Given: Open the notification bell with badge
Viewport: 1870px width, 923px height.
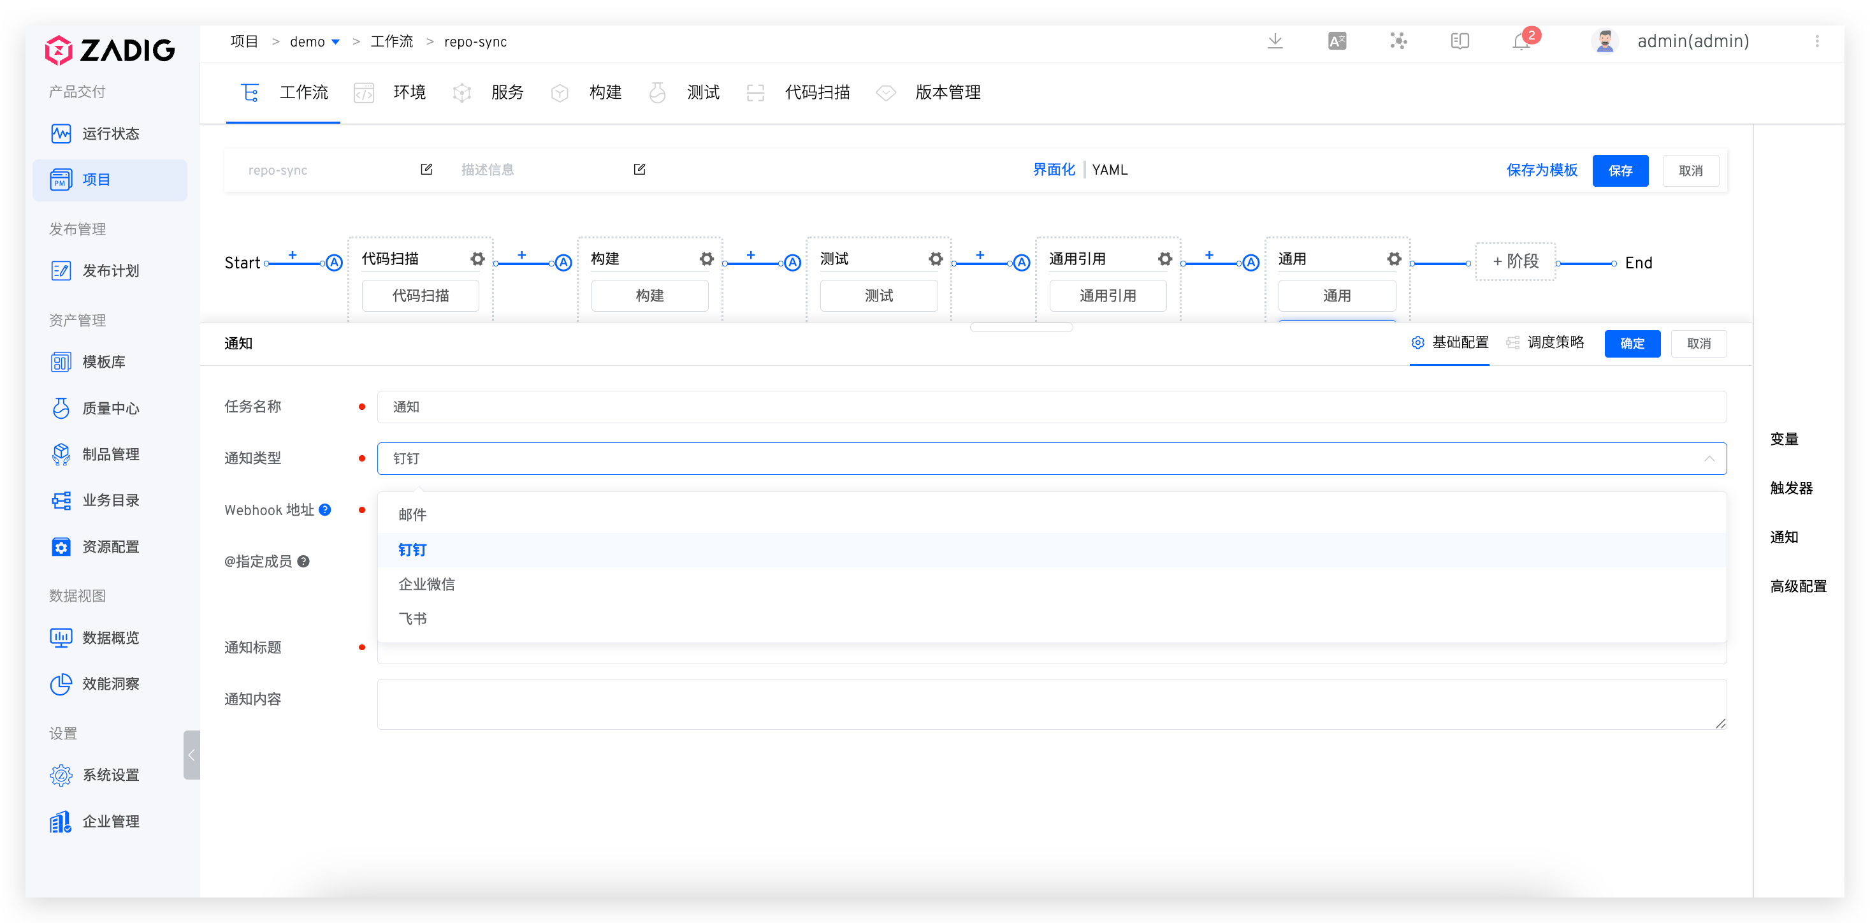Looking at the screenshot, I should click(1521, 42).
